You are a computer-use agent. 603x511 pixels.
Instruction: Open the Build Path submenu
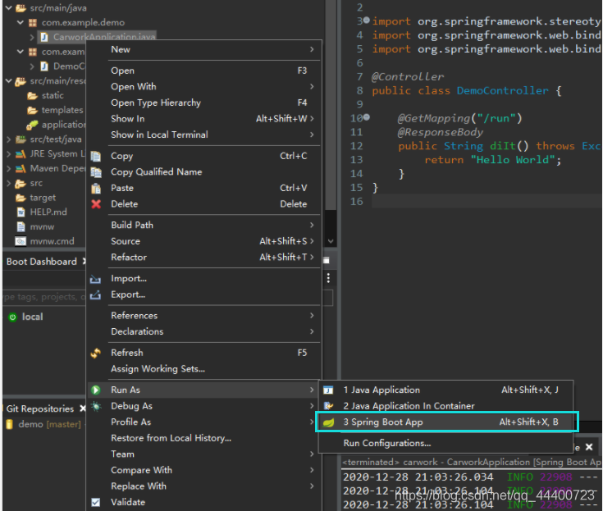(x=204, y=226)
